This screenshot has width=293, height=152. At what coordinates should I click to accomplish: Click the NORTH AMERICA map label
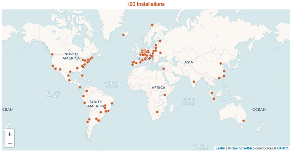[x=71, y=56]
